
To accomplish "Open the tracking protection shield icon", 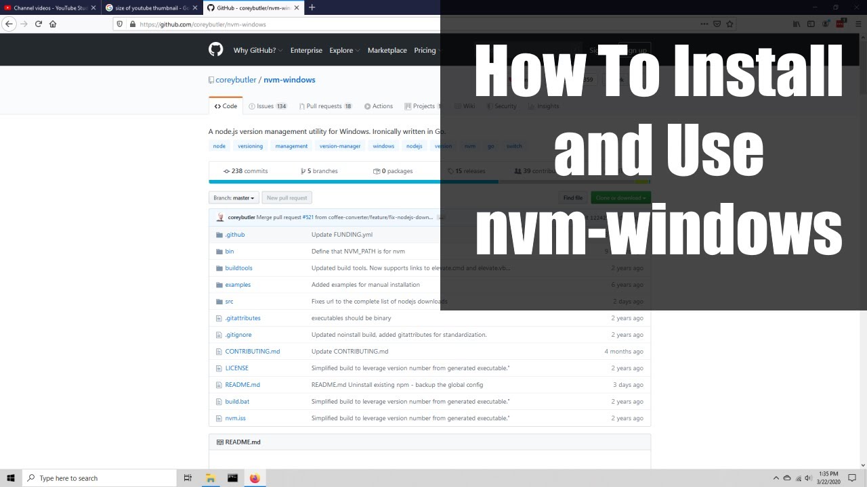I will click(x=120, y=24).
